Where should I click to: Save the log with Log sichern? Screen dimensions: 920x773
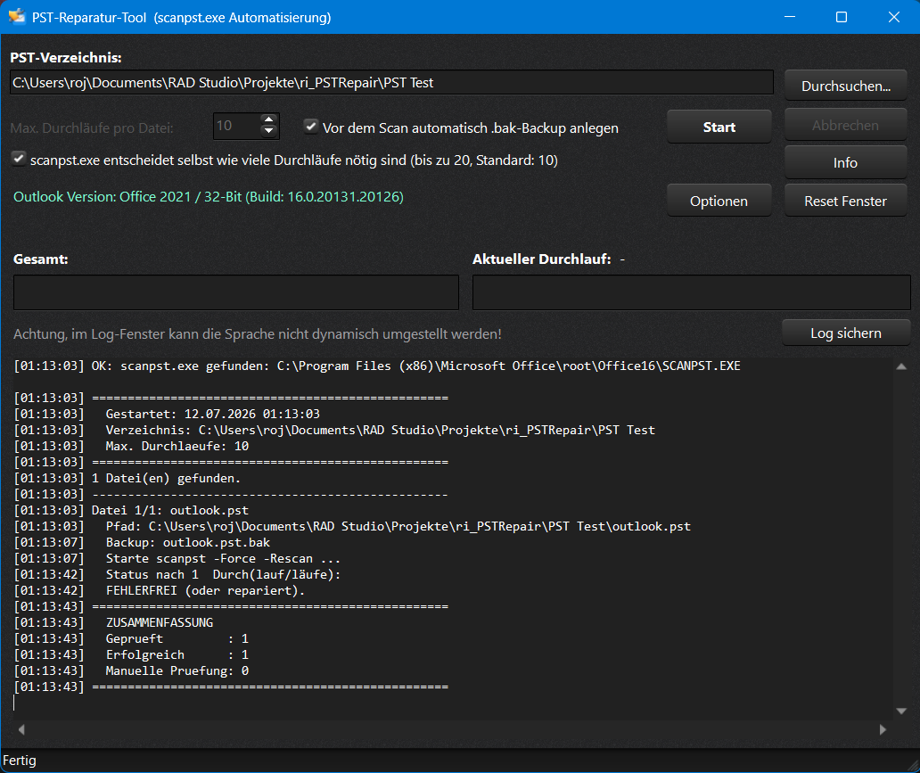[845, 333]
